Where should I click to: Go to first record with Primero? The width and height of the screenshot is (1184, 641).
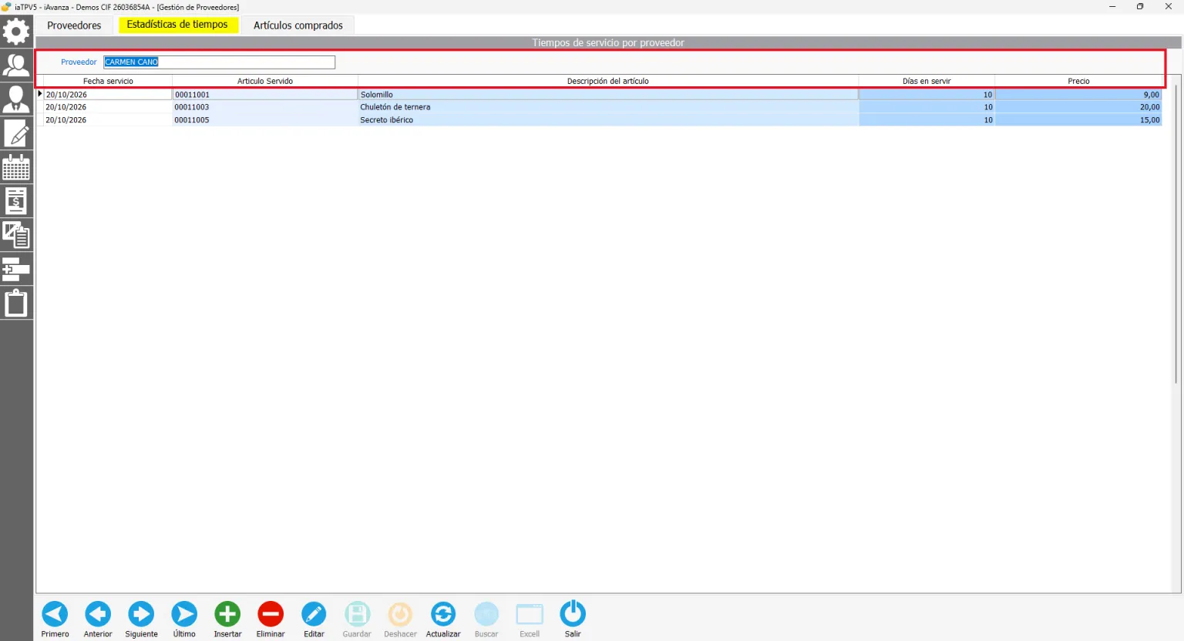pos(55,619)
